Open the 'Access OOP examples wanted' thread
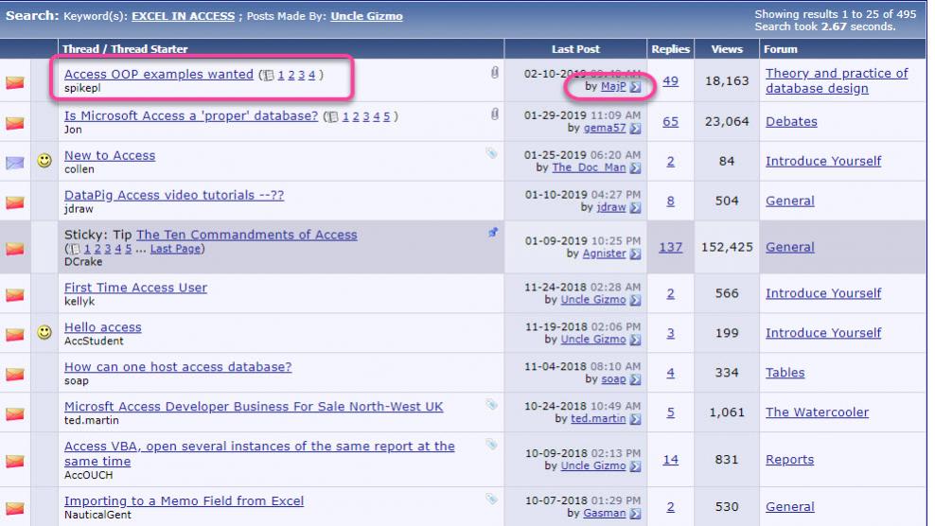The image size is (935, 526). point(159,75)
